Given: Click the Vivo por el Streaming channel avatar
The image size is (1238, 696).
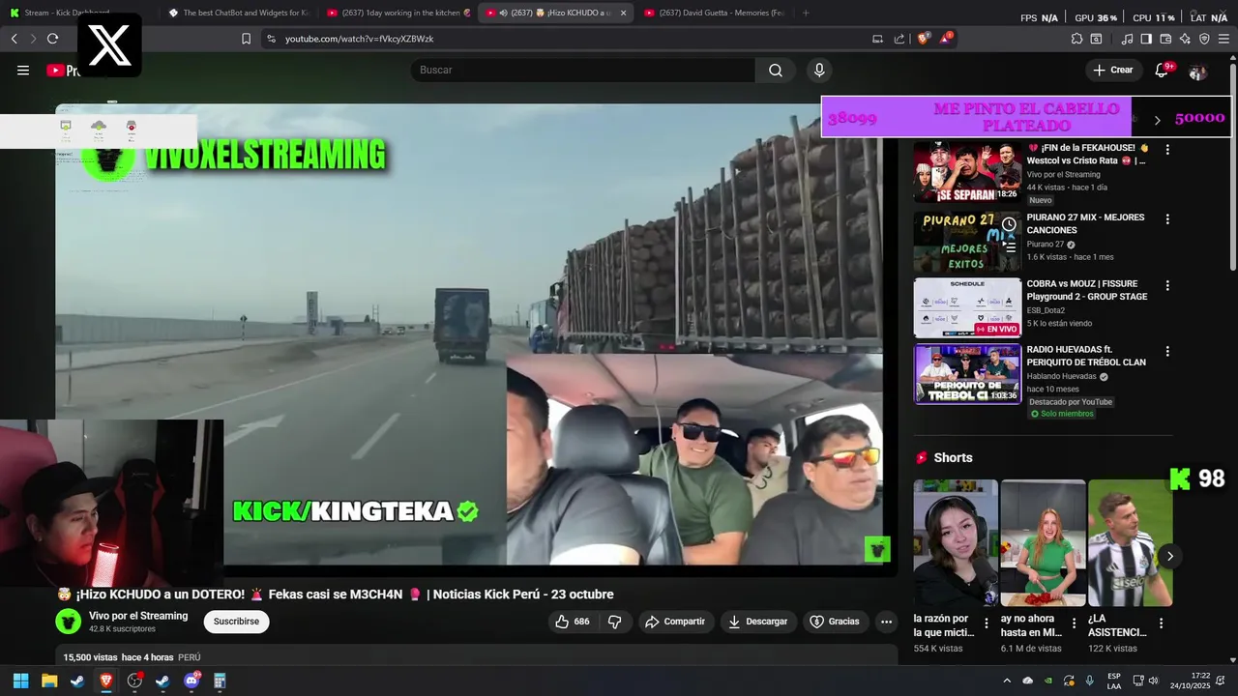Looking at the screenshot, I should pyautogui.click(x=68, y=622).
